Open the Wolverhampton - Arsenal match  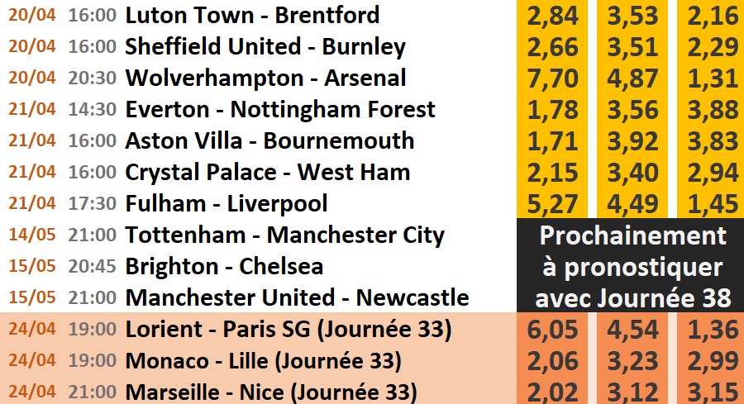pos(265,78)
